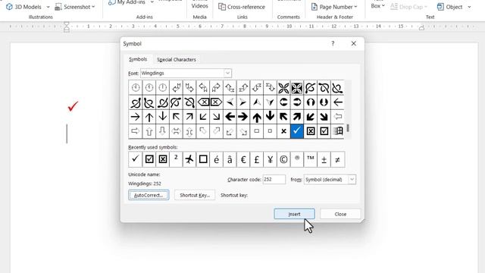This screenshot has width=485, height=273.
Task: Click Object in Text group
Action: pos(449,7)
